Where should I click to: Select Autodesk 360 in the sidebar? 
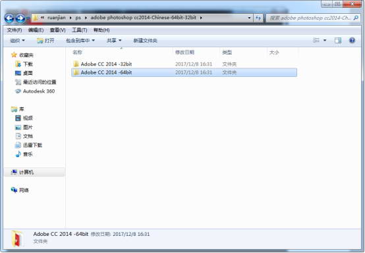point(39,91)
